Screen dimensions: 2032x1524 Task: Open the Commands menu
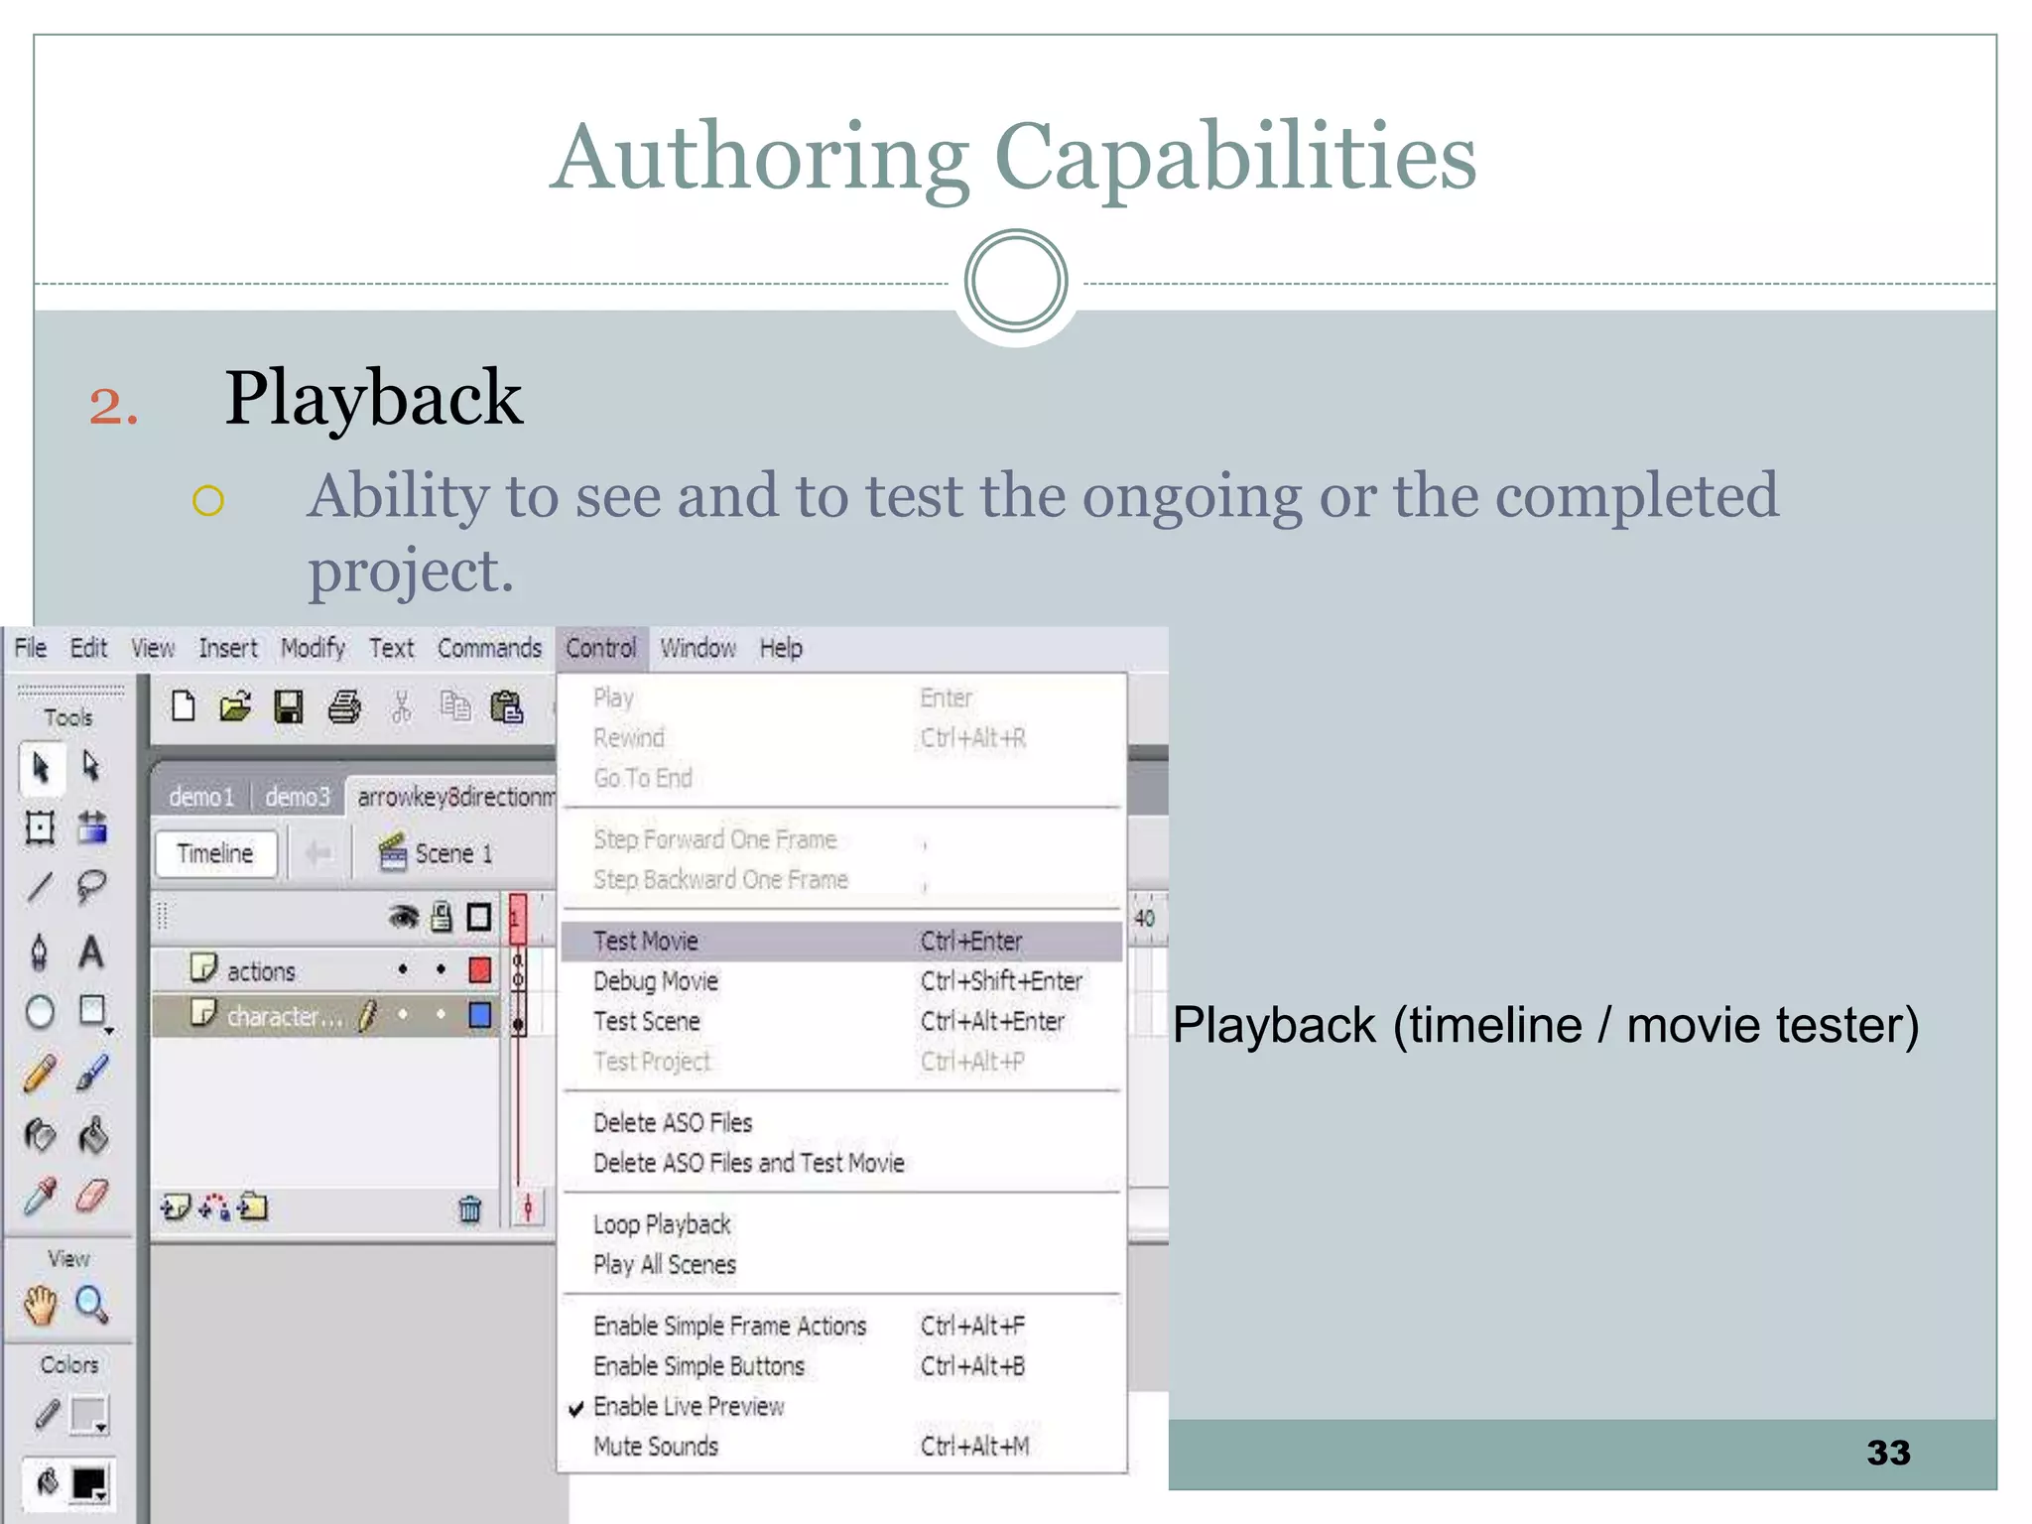pos(490,649)
